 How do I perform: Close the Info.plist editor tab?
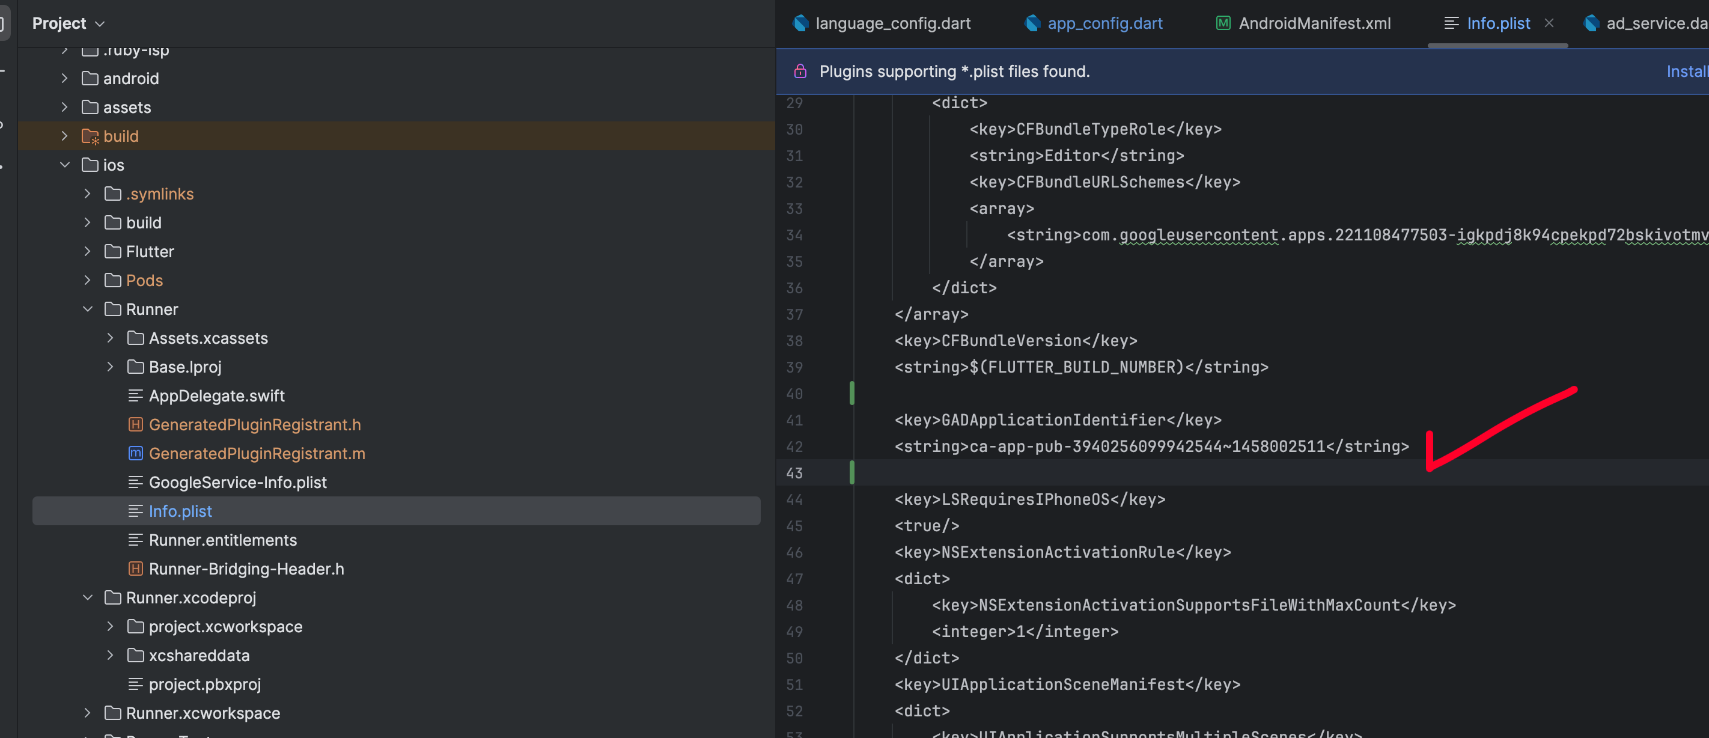1549,23
